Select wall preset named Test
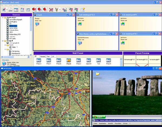Image resolution: width=162 pixels, height=127 pixels. (99, 61)
